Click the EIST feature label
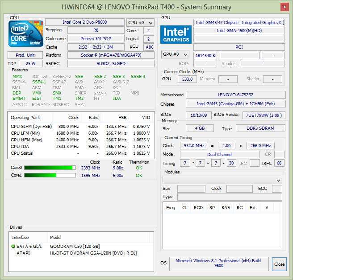 (x=37, y=99)
